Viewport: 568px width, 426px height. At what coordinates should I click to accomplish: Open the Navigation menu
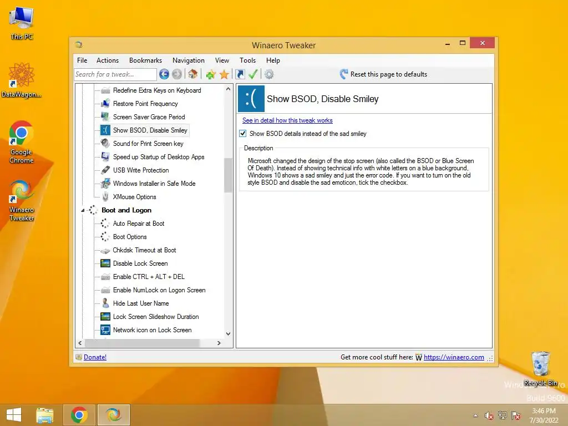(189, 60)
